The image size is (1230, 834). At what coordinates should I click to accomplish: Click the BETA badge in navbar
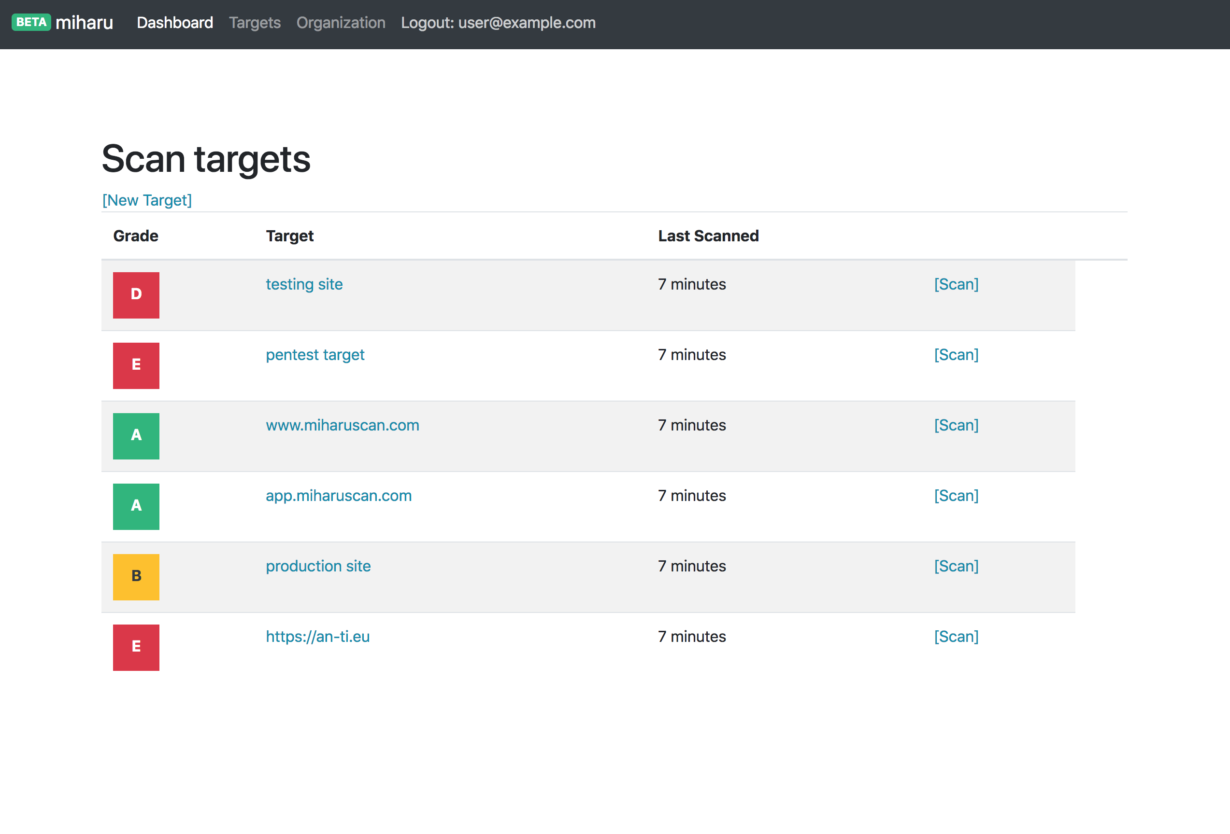coord(31,22)
